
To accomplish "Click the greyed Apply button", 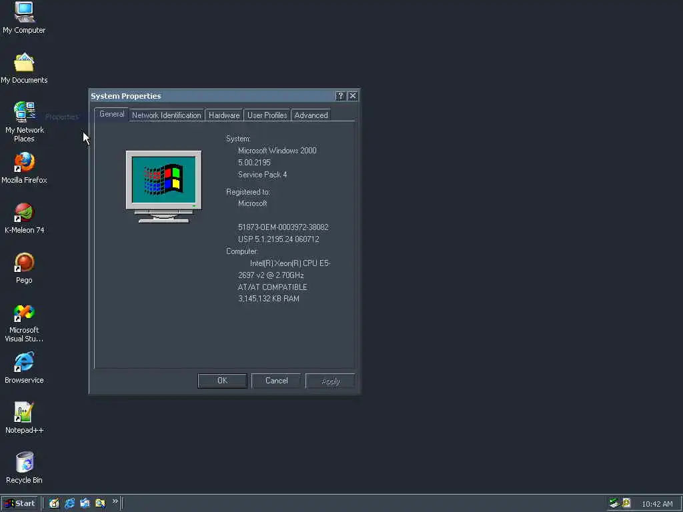I will [x=330, y=381].
